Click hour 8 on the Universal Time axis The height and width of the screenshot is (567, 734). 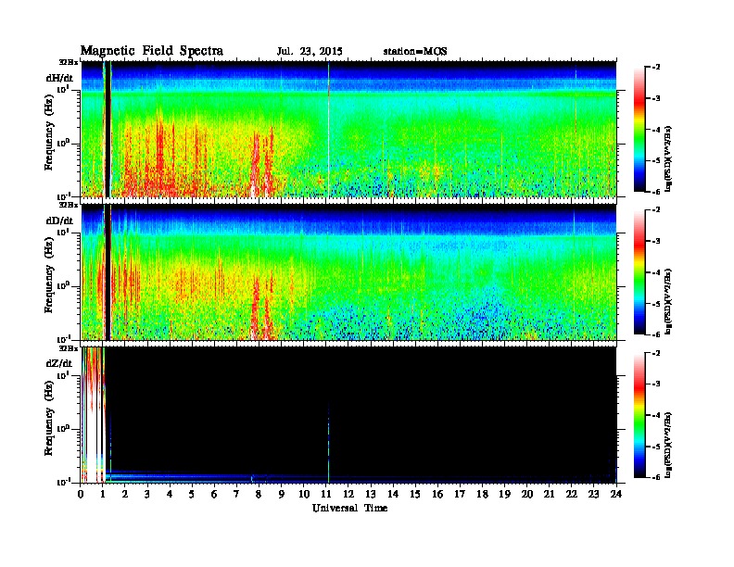pos(259,494)
